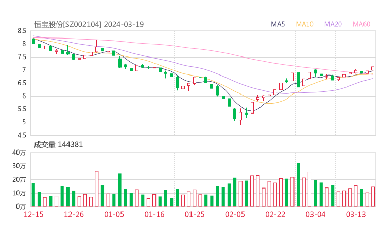Click the 12-26 date axis label
The height and width of the screenshot is (226, 381).
[x=74, y=214]
